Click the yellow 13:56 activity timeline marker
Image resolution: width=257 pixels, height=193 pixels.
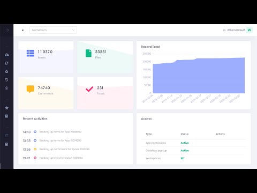35,149
